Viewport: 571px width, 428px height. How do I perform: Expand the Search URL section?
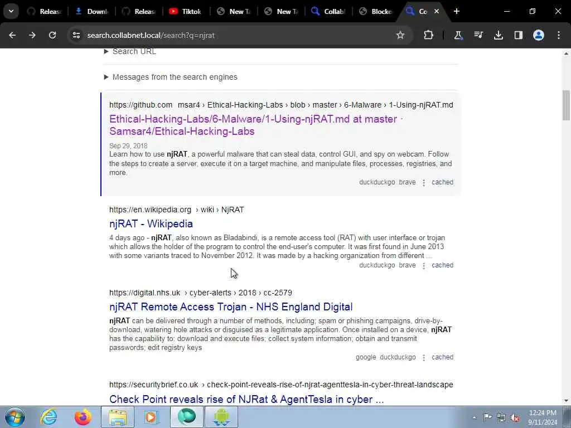click(x=130, y=51)
